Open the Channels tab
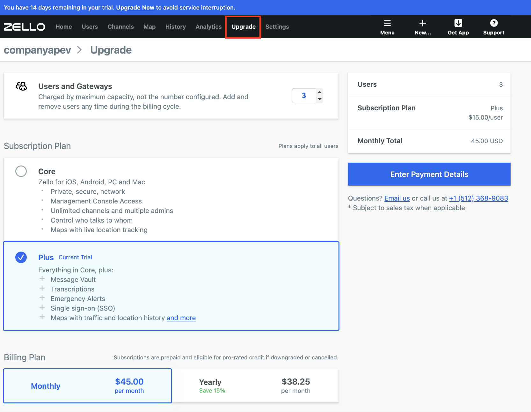The height and width of the screenshot is (412, 531). coord(121,27)
